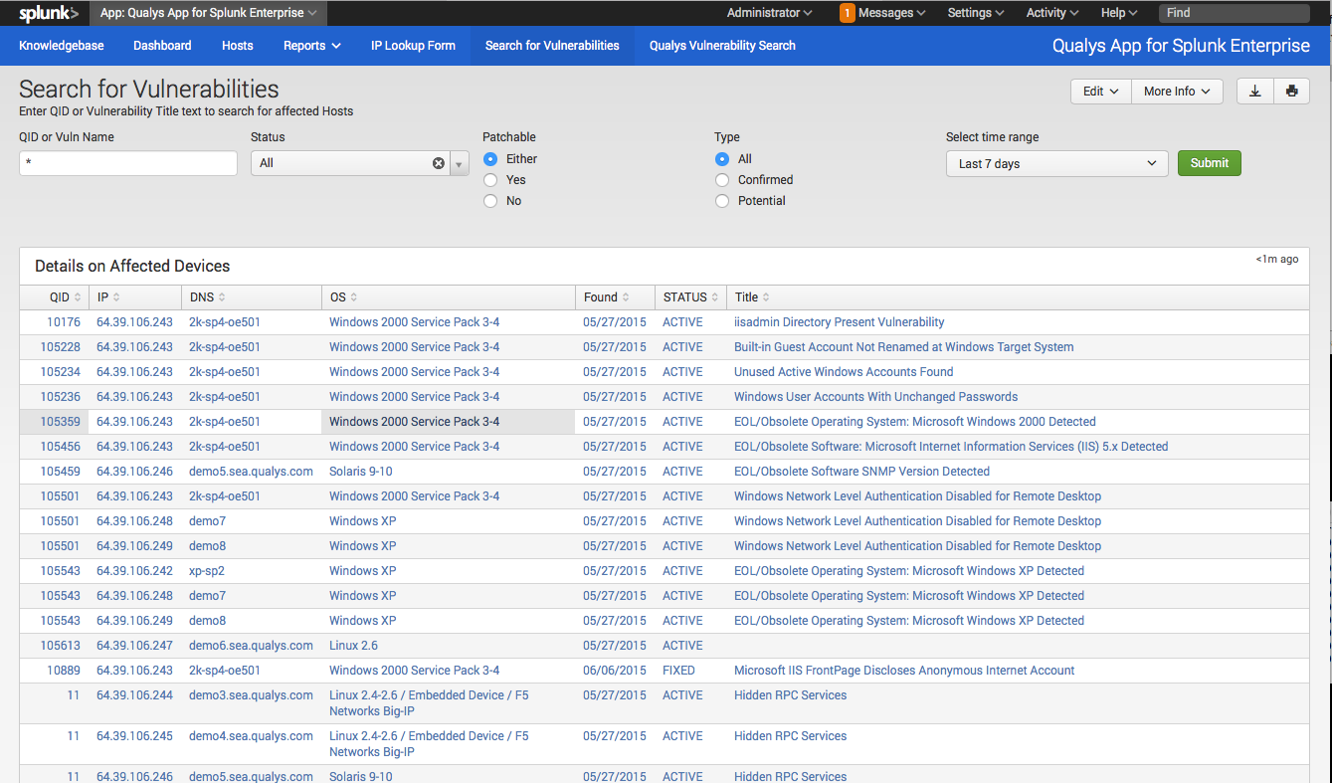
Task: Select the Patchable 'No' radio button
Action: pos(490,201)
